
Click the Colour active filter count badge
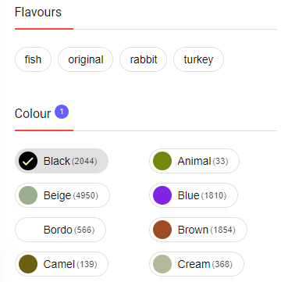(62, 112)
